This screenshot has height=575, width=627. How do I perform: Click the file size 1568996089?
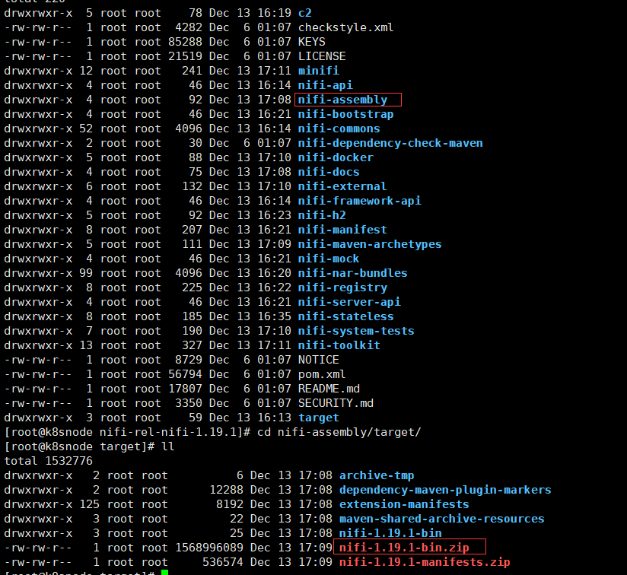coord(209,548)
